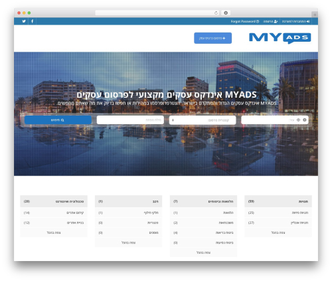This screenshot has width=332, height=281.
Task: Click the MYADS logo
Action: [x=280, y=38]
